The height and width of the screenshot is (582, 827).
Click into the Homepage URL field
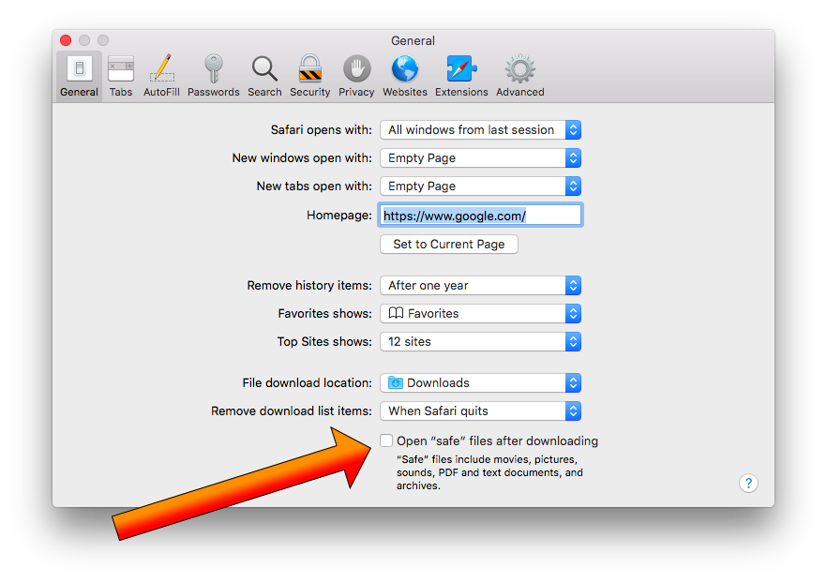click(480, 216)
